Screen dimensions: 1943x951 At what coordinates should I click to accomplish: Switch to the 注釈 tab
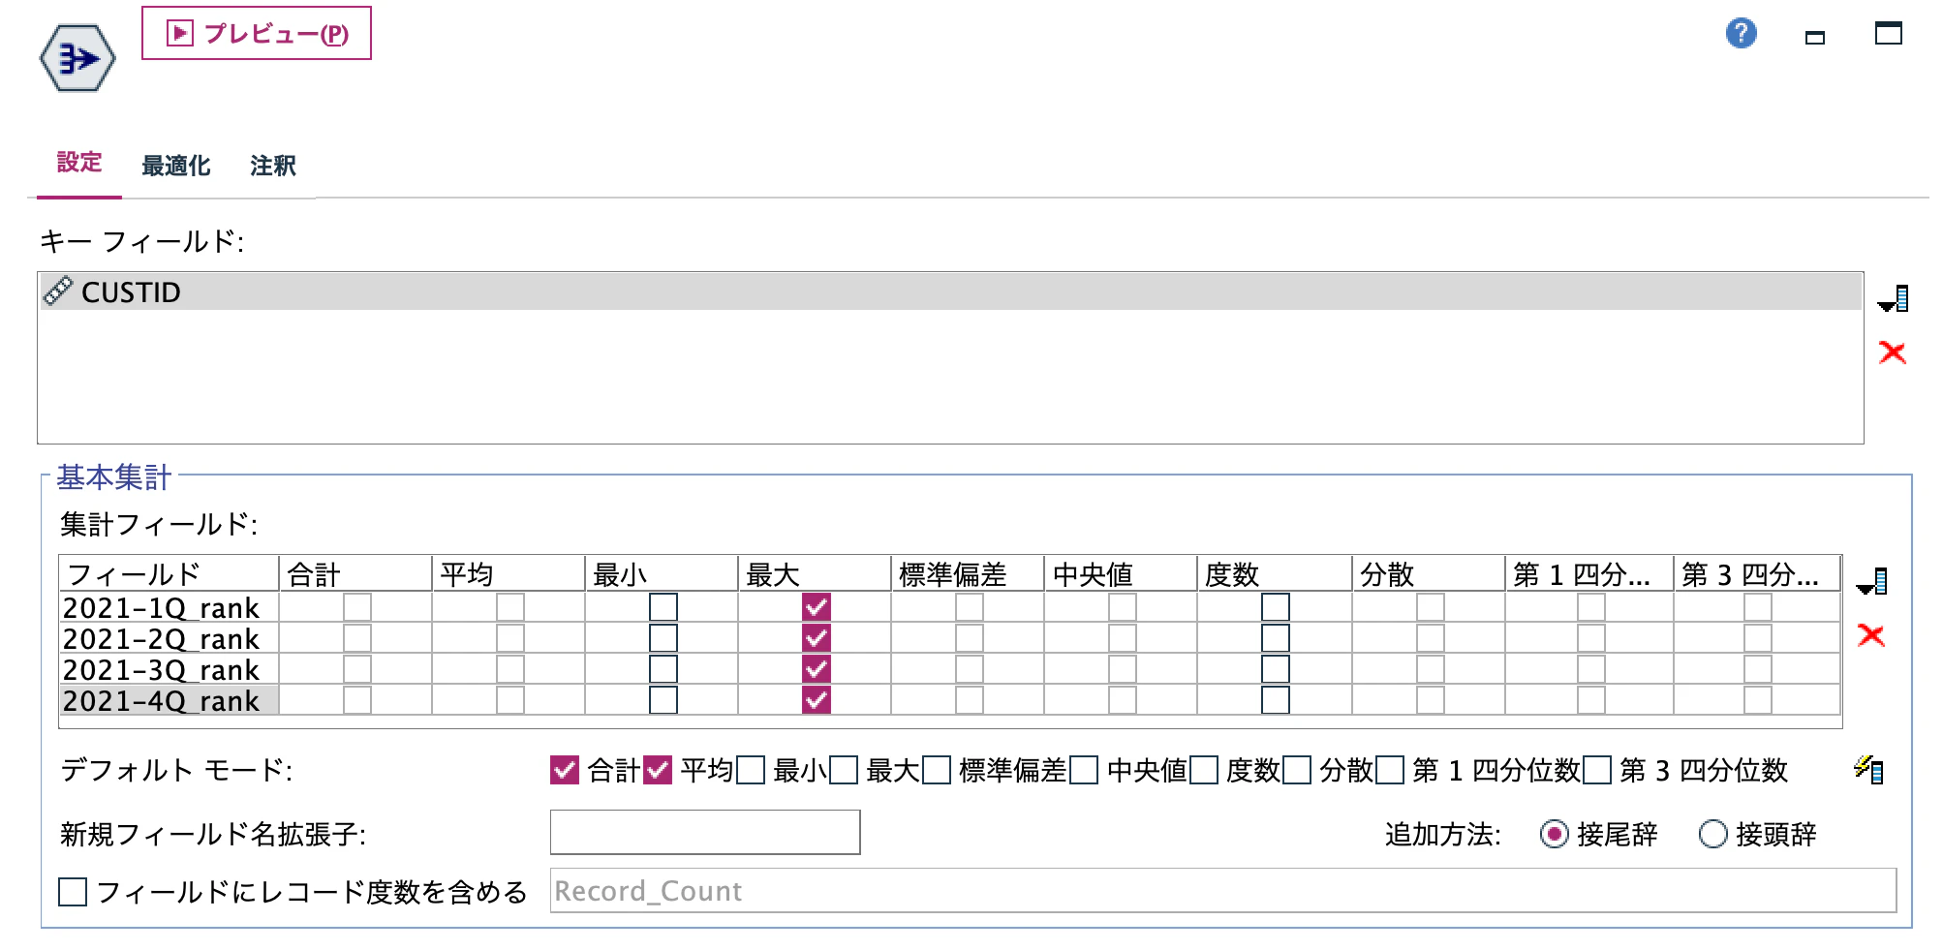(x=272, y=166)
